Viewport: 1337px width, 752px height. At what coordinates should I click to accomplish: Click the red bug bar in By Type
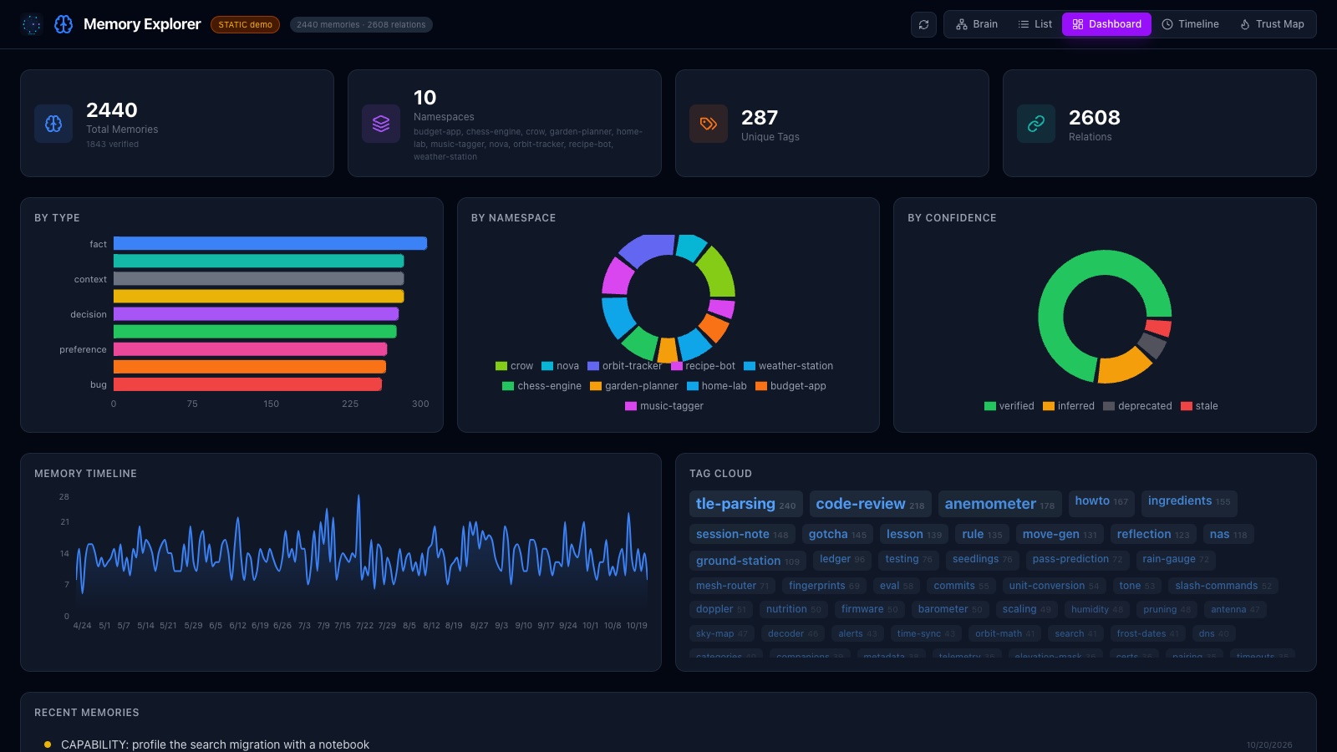click(x=247, y=384)
